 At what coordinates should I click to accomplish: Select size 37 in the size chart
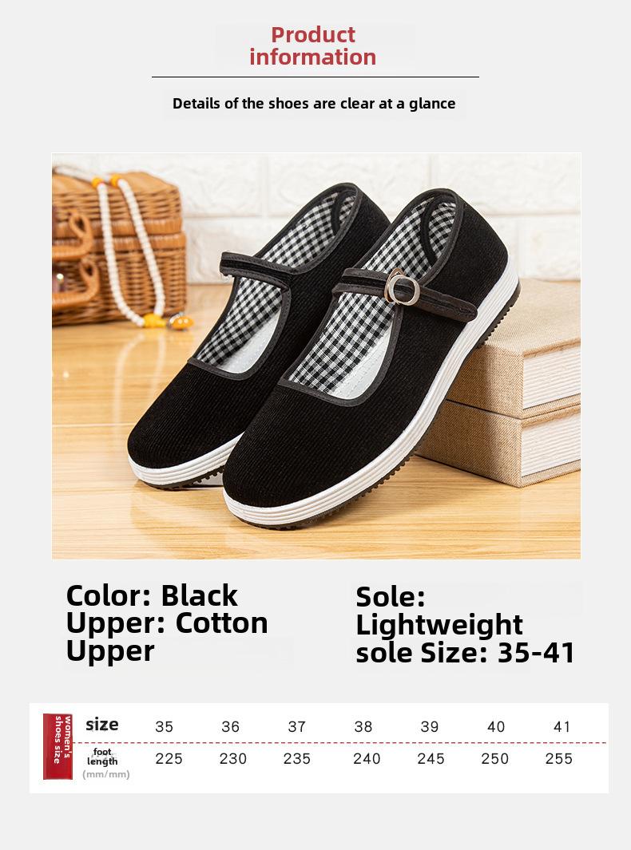tap(297, 726)
